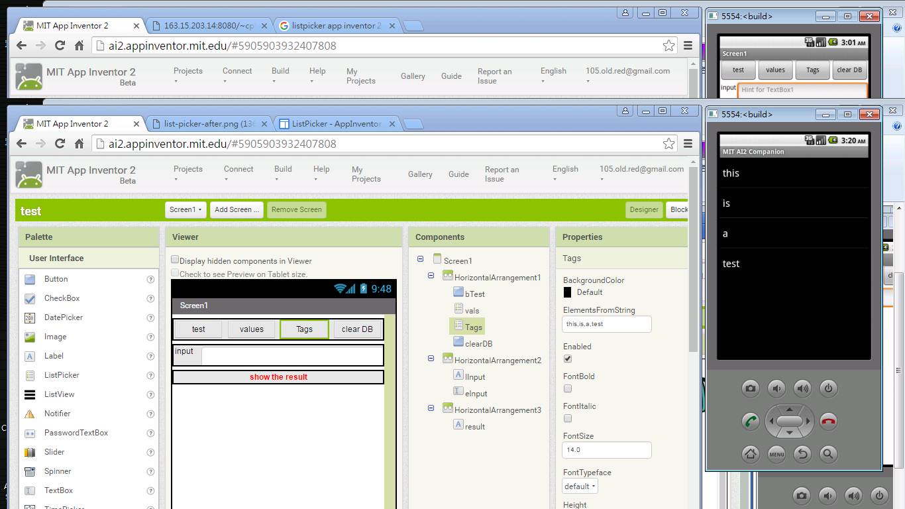The width and height of the screenshot is (905, 509).
Task: Collapse HorizontalArrangement2 in Components tree
Action: pos(431,359)
